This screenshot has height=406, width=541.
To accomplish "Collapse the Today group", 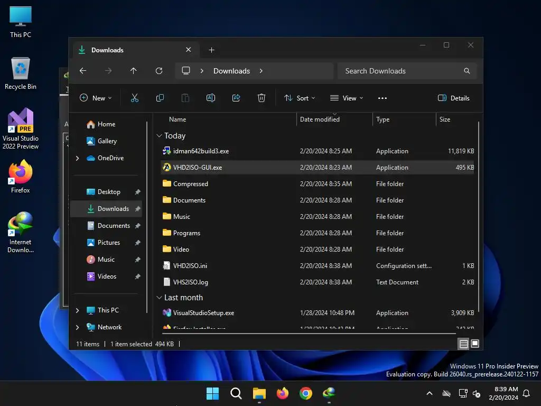I will [x=159, y=136].
